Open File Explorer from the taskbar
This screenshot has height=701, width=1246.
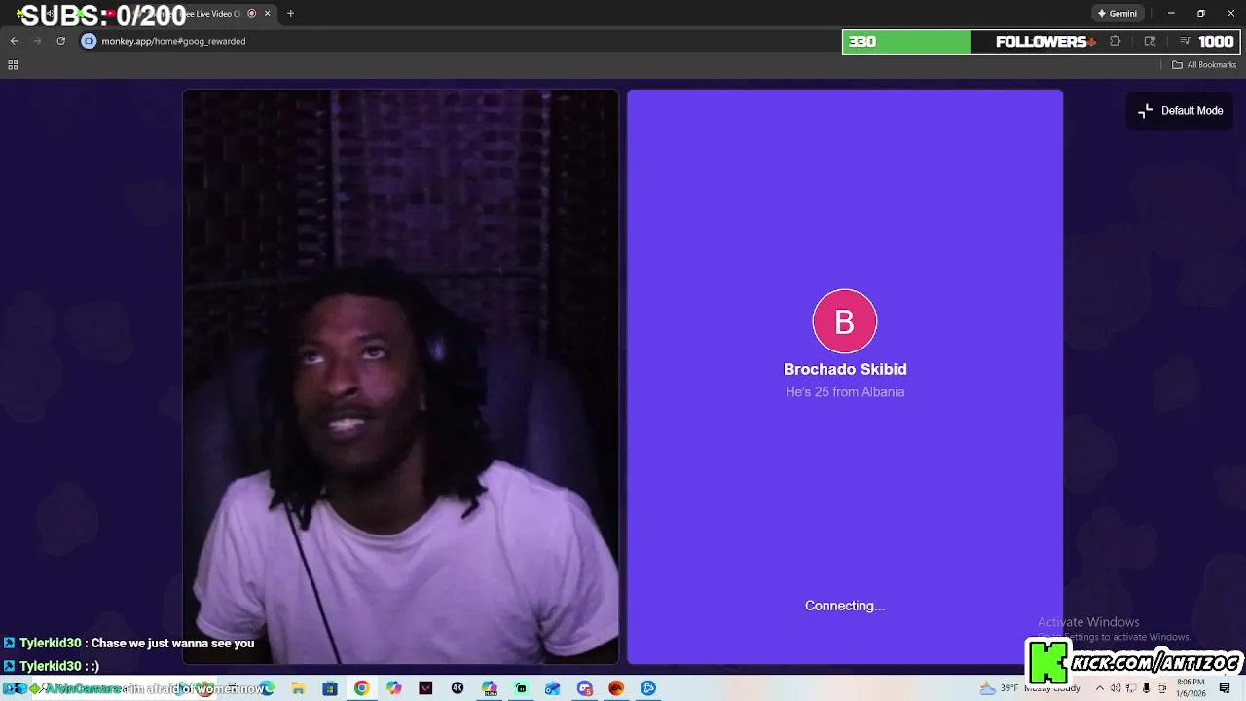tap(298, 688)
